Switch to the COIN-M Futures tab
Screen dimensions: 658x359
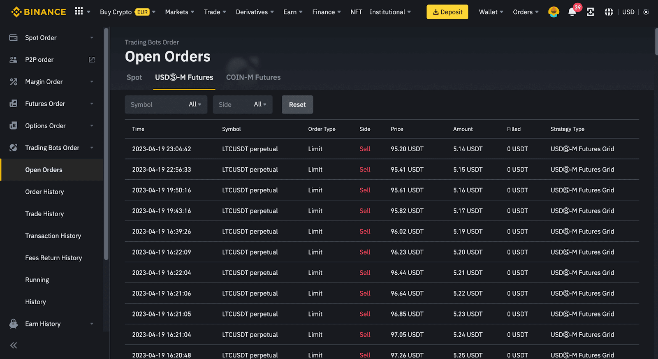pos(253,77)
